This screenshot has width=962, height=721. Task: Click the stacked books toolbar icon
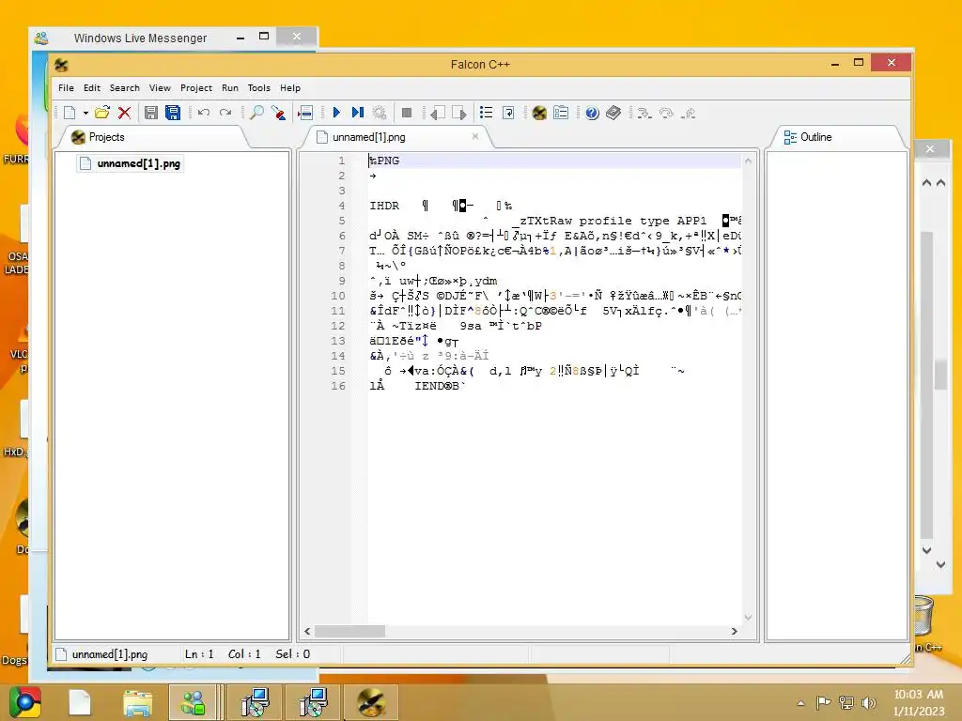[x=613, y=113]
